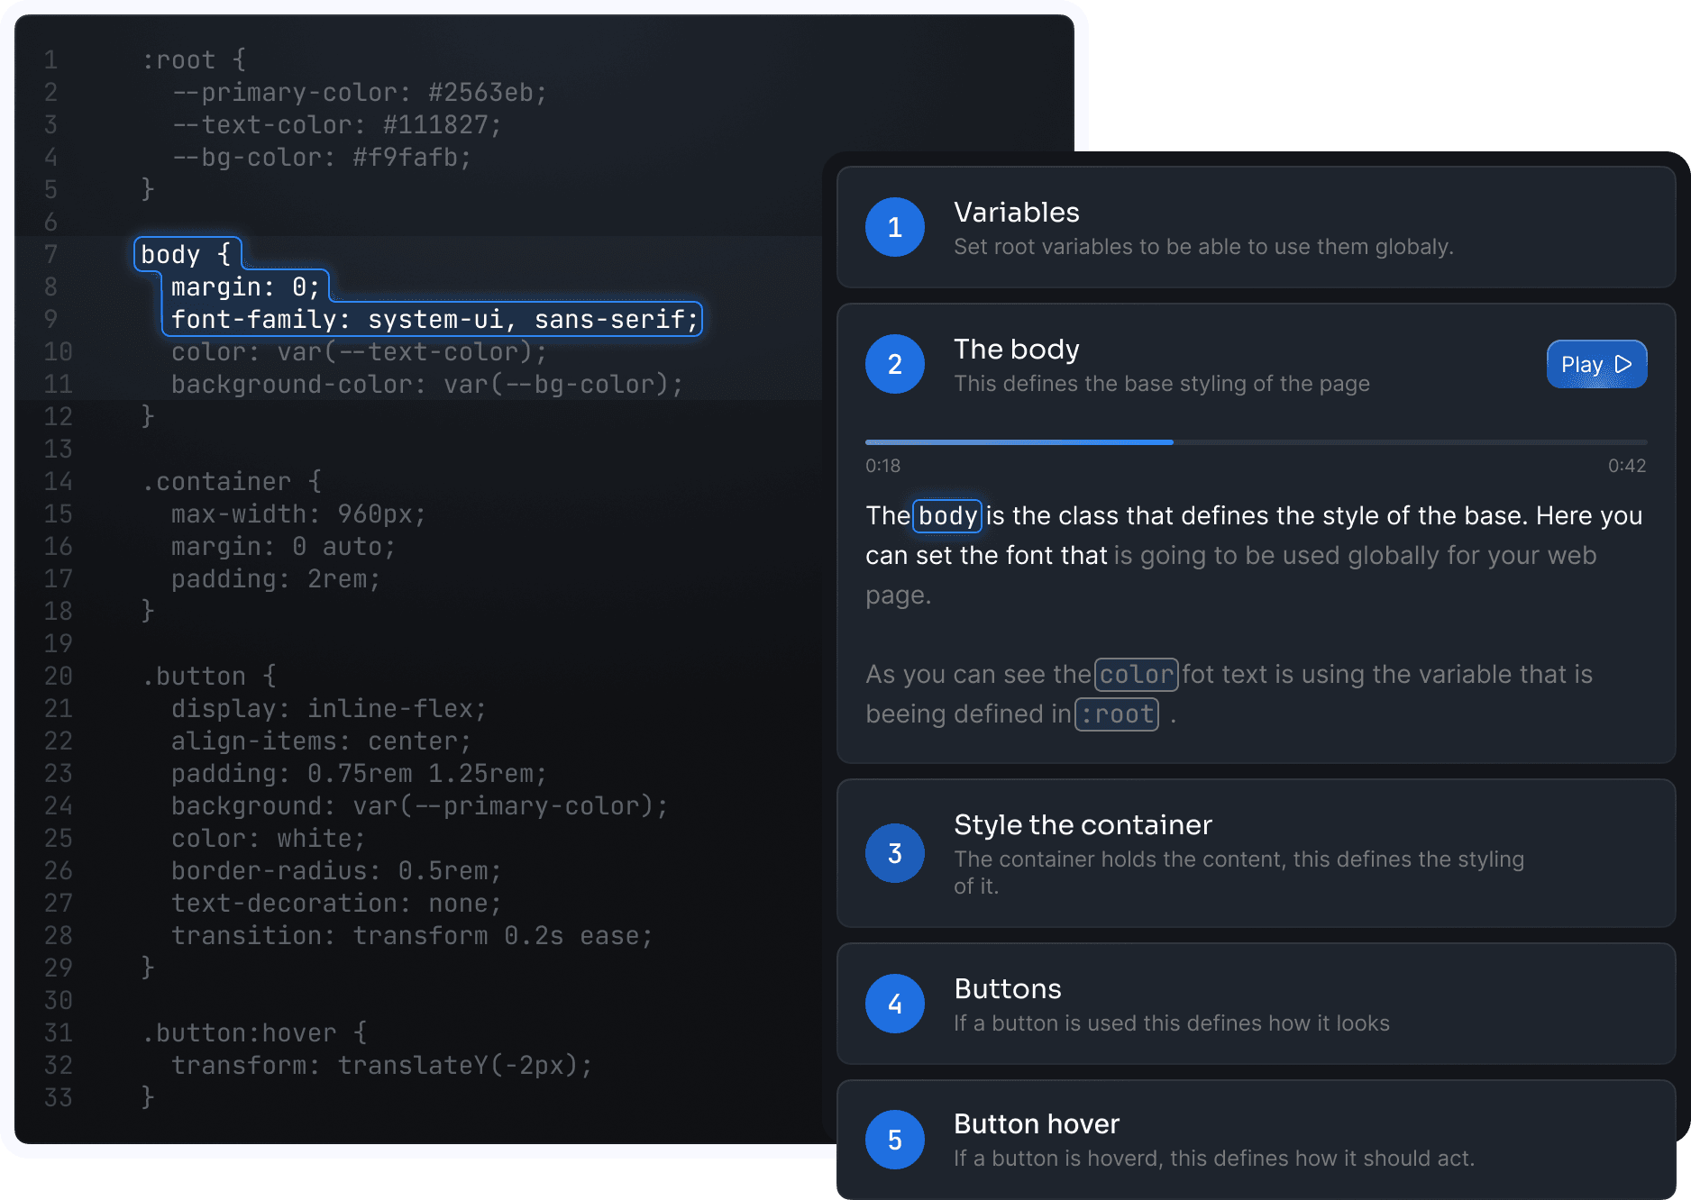Click step 5's circle icon for Button hover
Image resolution: width=1691 pixels, height=1200 pixels.
[x=894, y=1139]
